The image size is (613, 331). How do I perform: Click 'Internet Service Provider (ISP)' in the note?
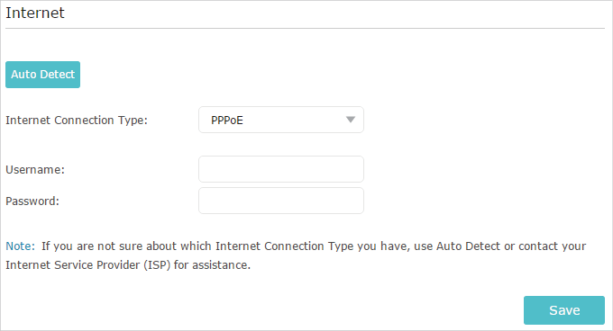tap(88, 265)
